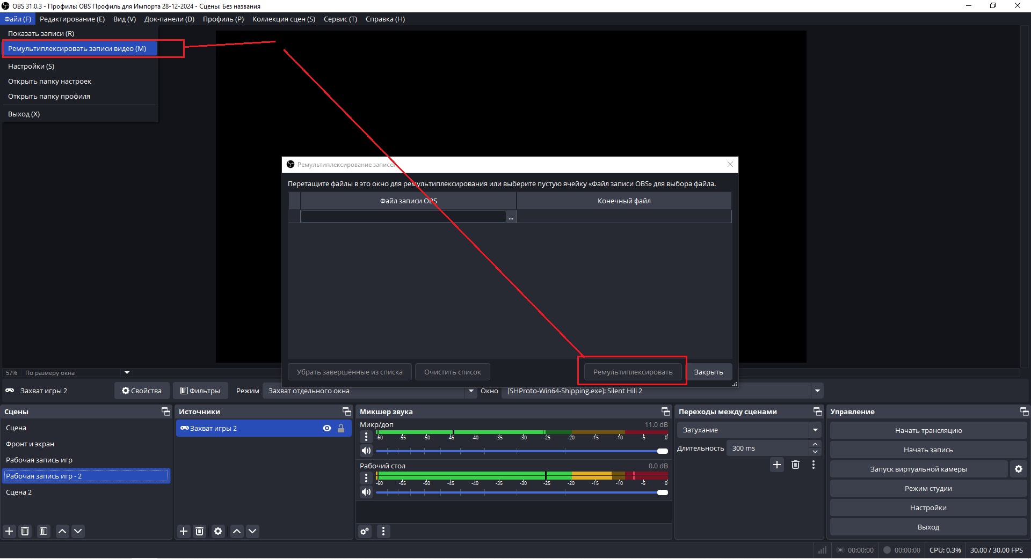Select scene Рабочая запись игр - 2
Screen dimensions: 1031x559
pyautogui.click(x=86, y=476)
